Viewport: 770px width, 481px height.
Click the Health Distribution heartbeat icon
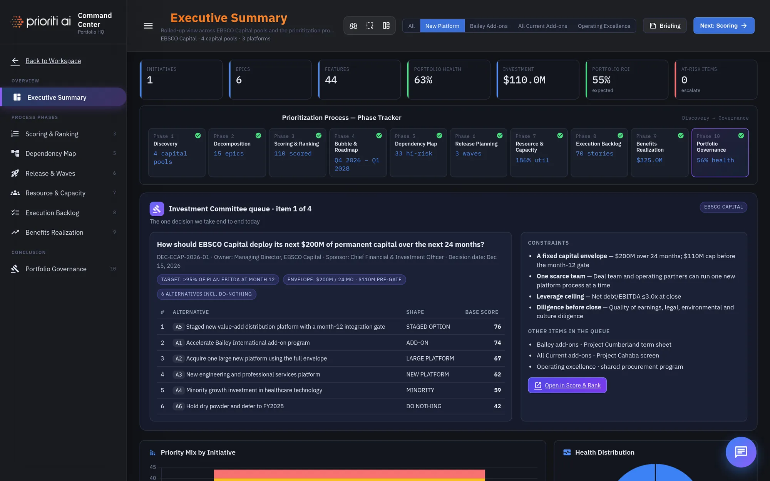coord(567,453)
